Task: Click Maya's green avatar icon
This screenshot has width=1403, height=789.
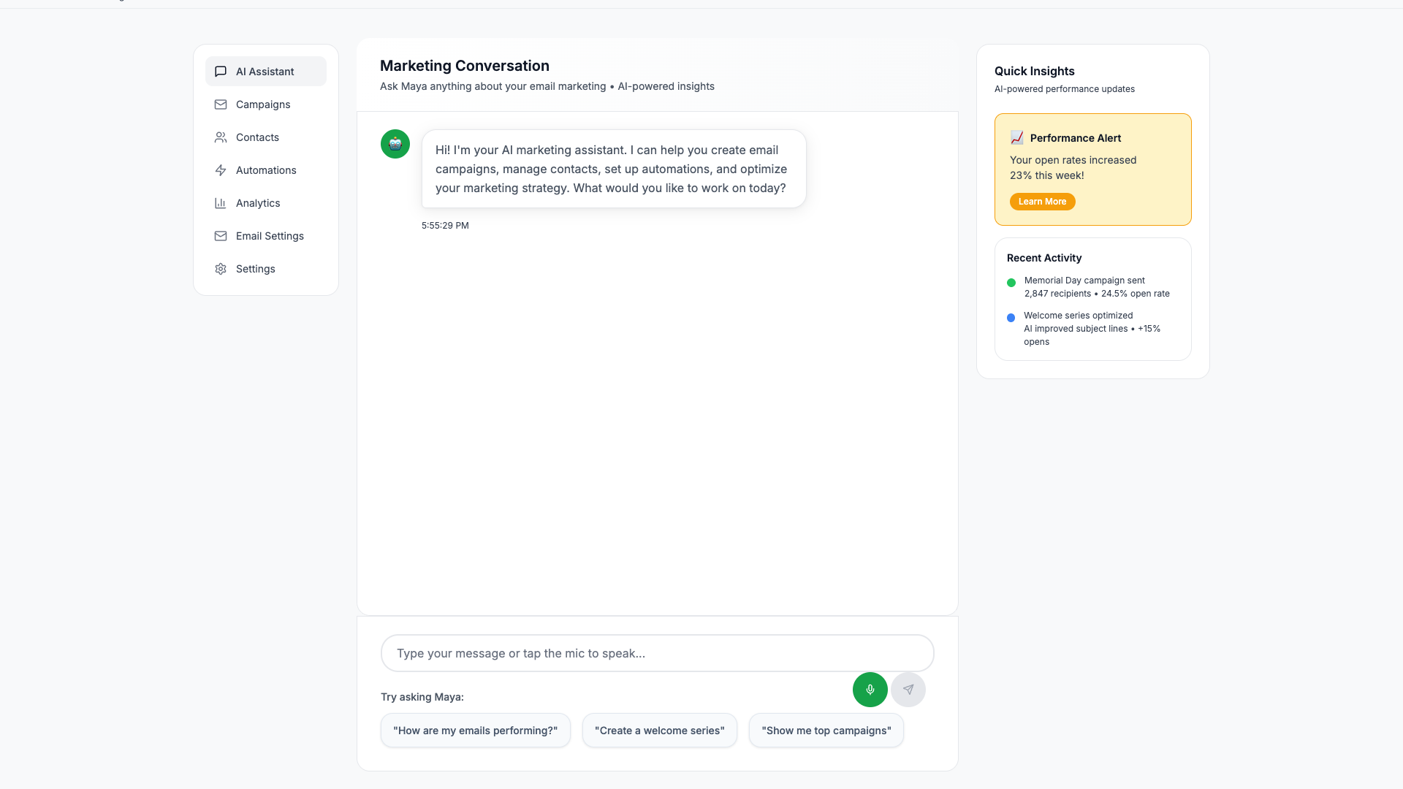Action: (x=395, y=144)
